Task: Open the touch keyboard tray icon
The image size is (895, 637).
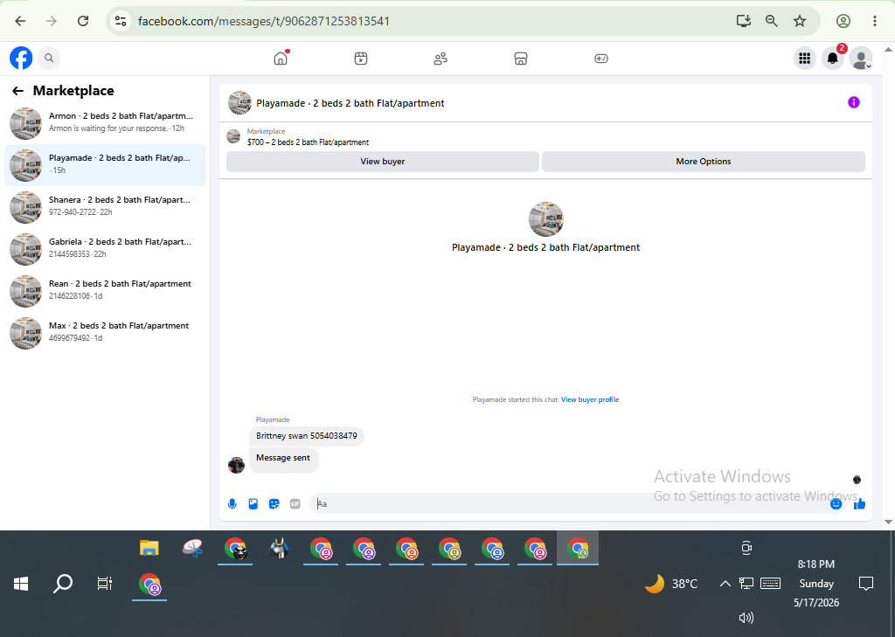Action: point(770,584)
